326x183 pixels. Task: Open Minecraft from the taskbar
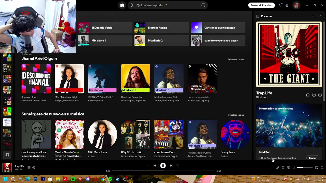point(73,179)
